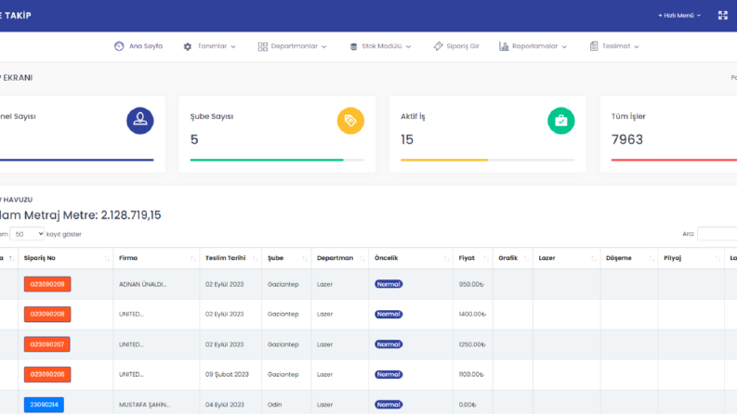The image size is (737, 414).
Task: Open order G23090207
Action: point(47,344)
